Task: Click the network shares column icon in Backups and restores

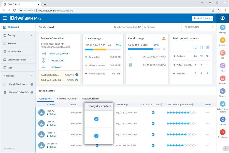Action: pyautogui.click(x=207, y=47)
